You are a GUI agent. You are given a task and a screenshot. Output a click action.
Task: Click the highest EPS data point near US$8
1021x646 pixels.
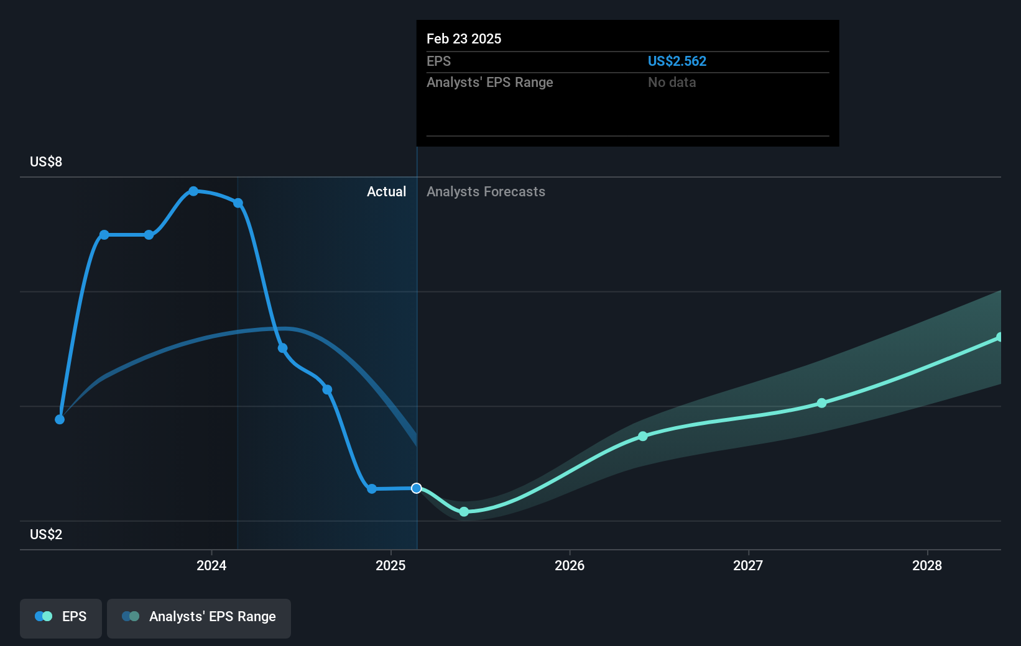coord(193,191)
